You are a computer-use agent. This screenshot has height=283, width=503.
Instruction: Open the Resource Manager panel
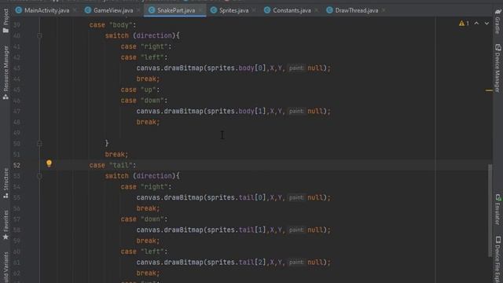pos(6,72)
